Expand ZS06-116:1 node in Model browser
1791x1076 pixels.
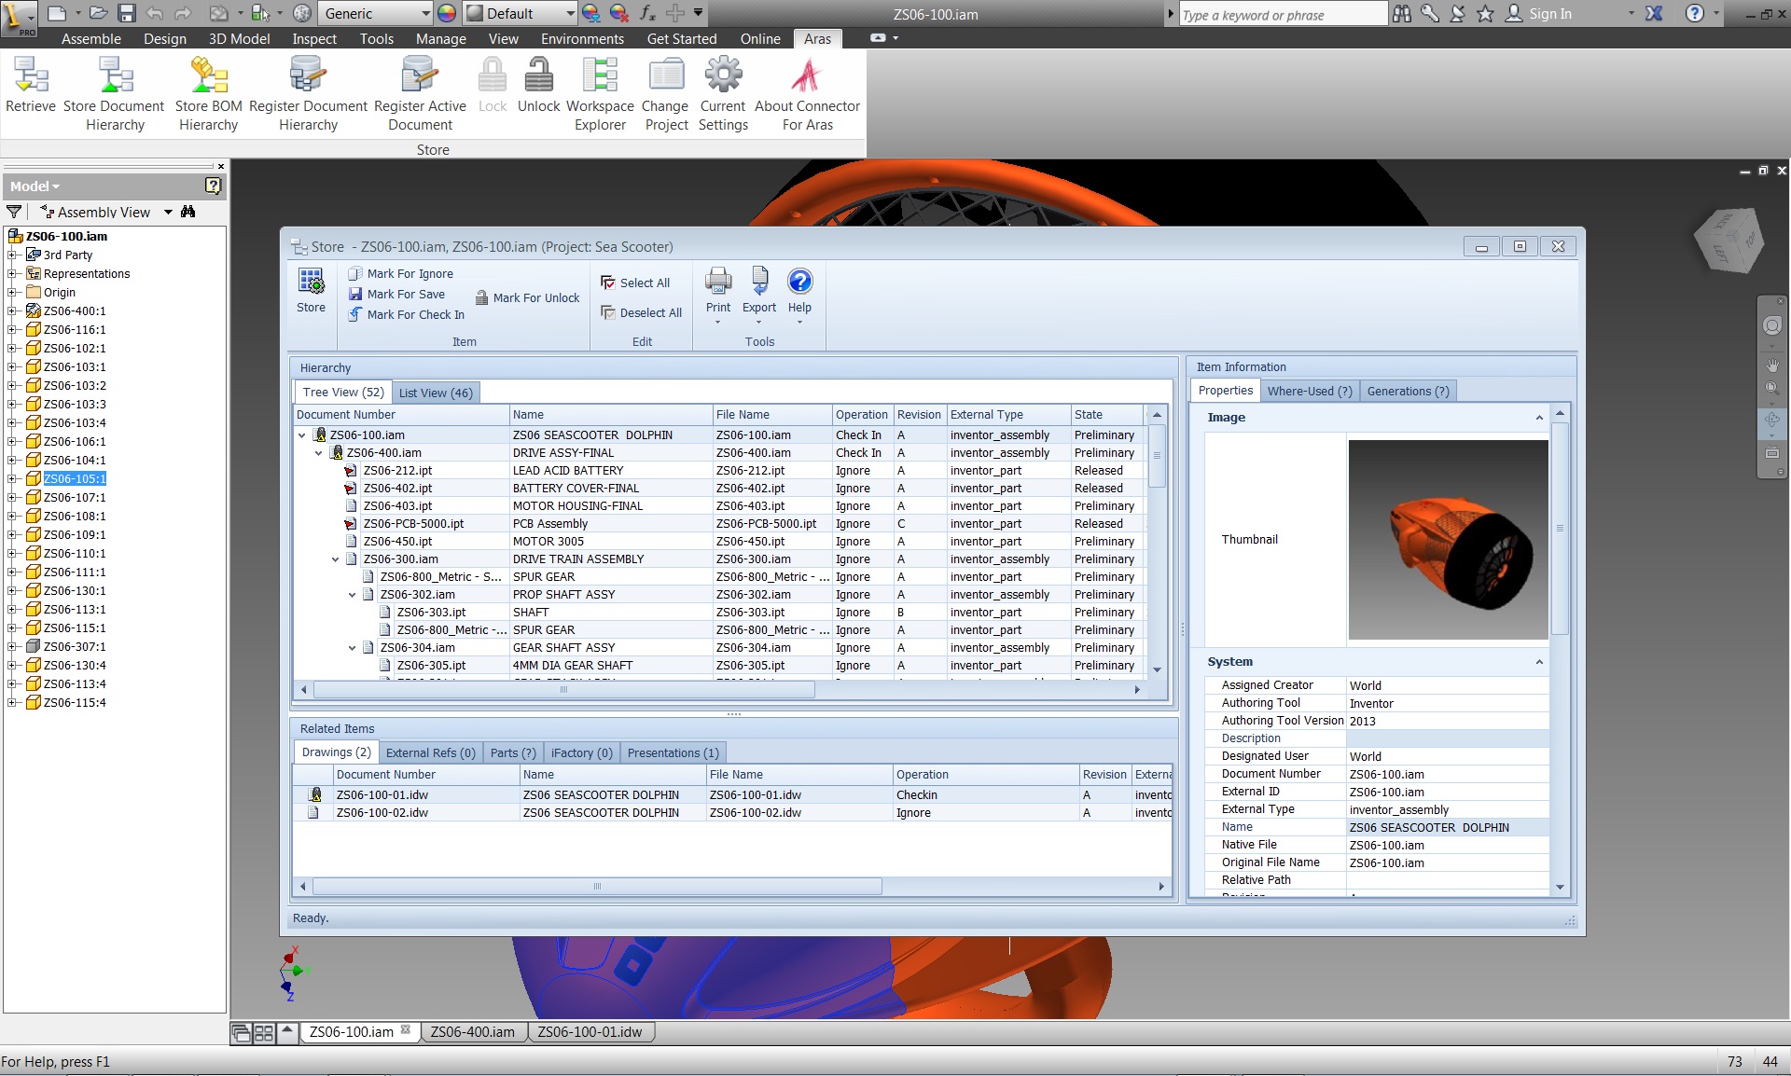click(11, 329)
